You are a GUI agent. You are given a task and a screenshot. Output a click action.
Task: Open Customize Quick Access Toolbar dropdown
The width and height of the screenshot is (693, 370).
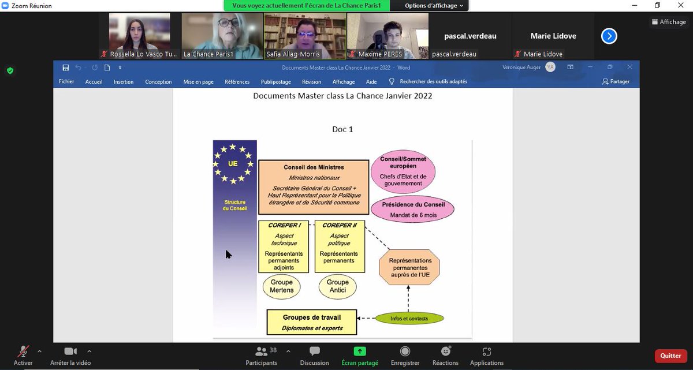pos(120,68)
